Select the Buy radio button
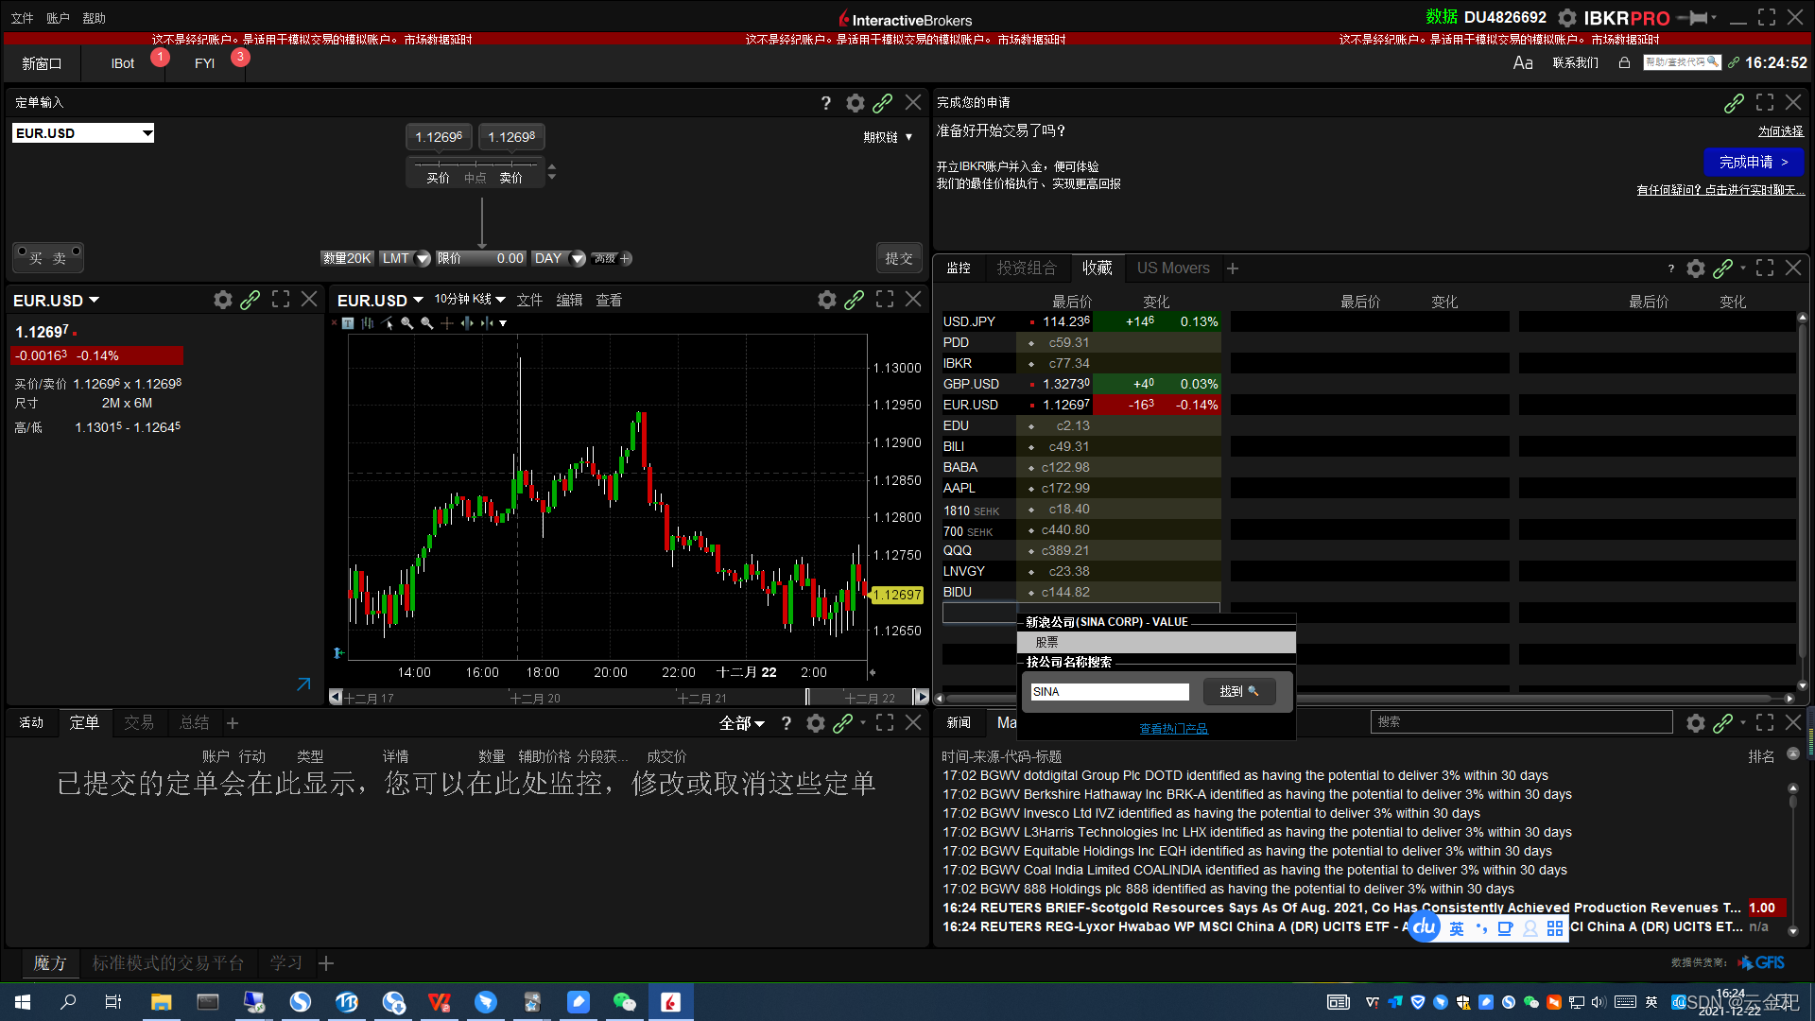Screen dimensions: 1815x1021 click(23, 252)
